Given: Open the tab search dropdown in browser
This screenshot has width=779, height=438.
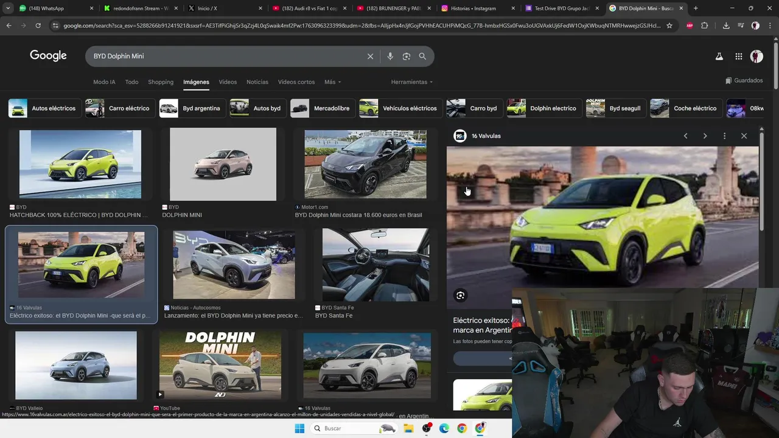Looking at the screenshot, I should click(x=8, y=9).
